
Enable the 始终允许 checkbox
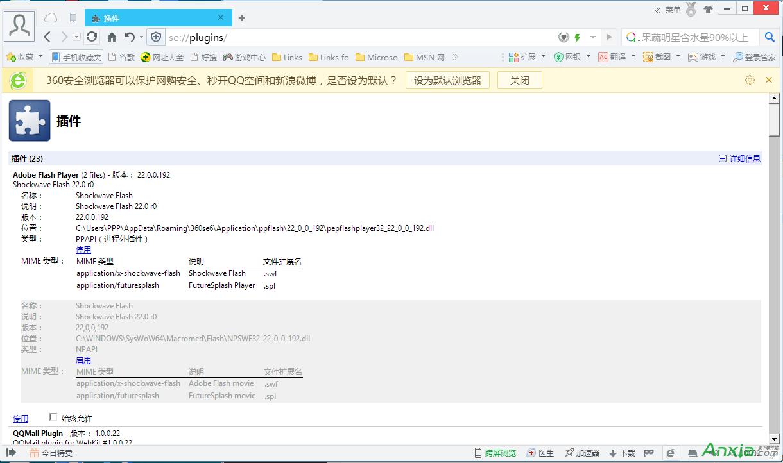[53, 417]
